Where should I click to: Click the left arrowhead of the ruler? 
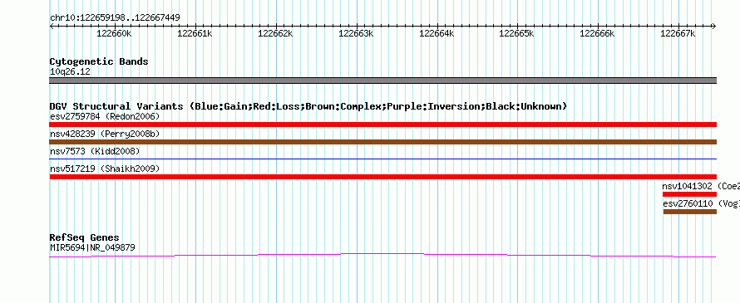(52, 27)
